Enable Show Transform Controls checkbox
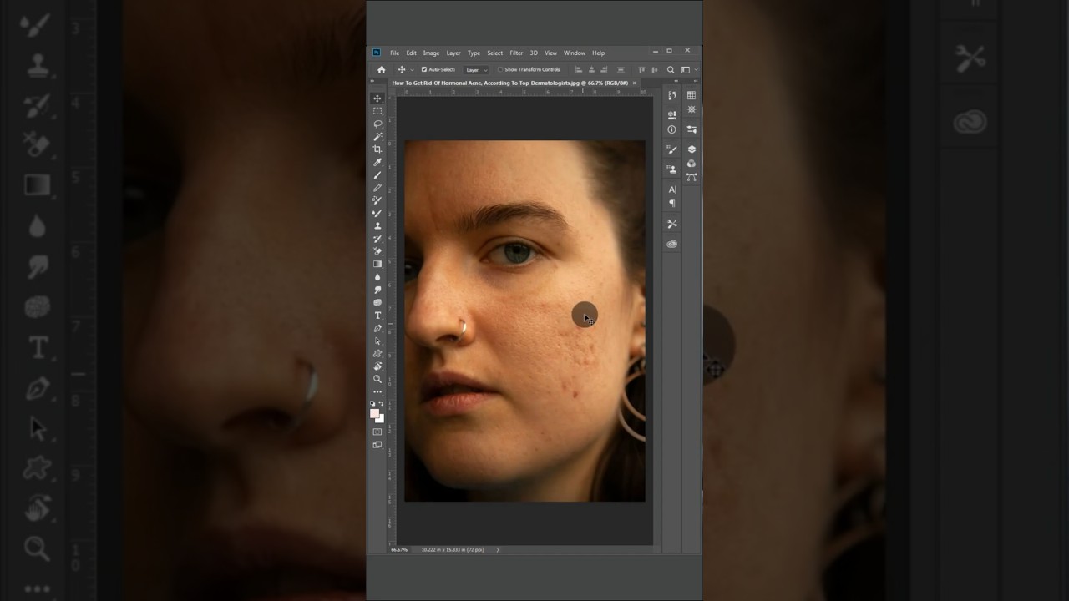1069x601 pixels. tap(500, 70)
